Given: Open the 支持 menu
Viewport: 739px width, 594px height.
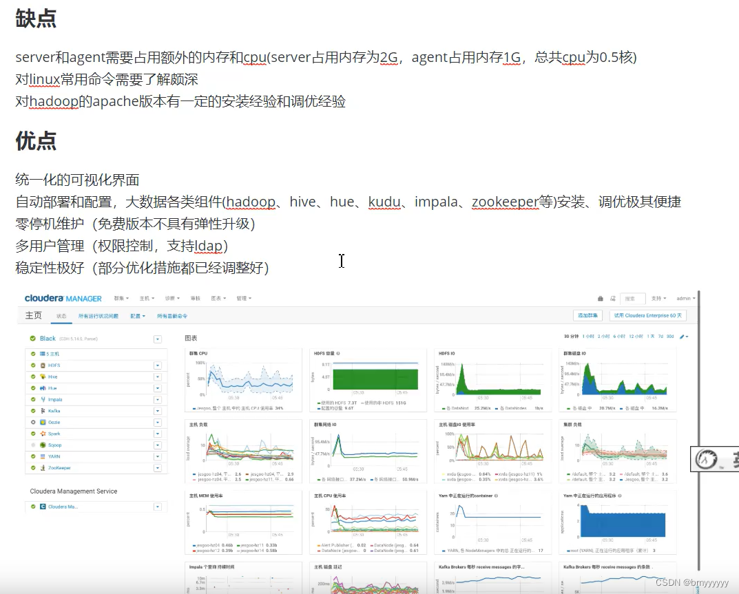Looking at the screenshot, I should click(658, 299).
